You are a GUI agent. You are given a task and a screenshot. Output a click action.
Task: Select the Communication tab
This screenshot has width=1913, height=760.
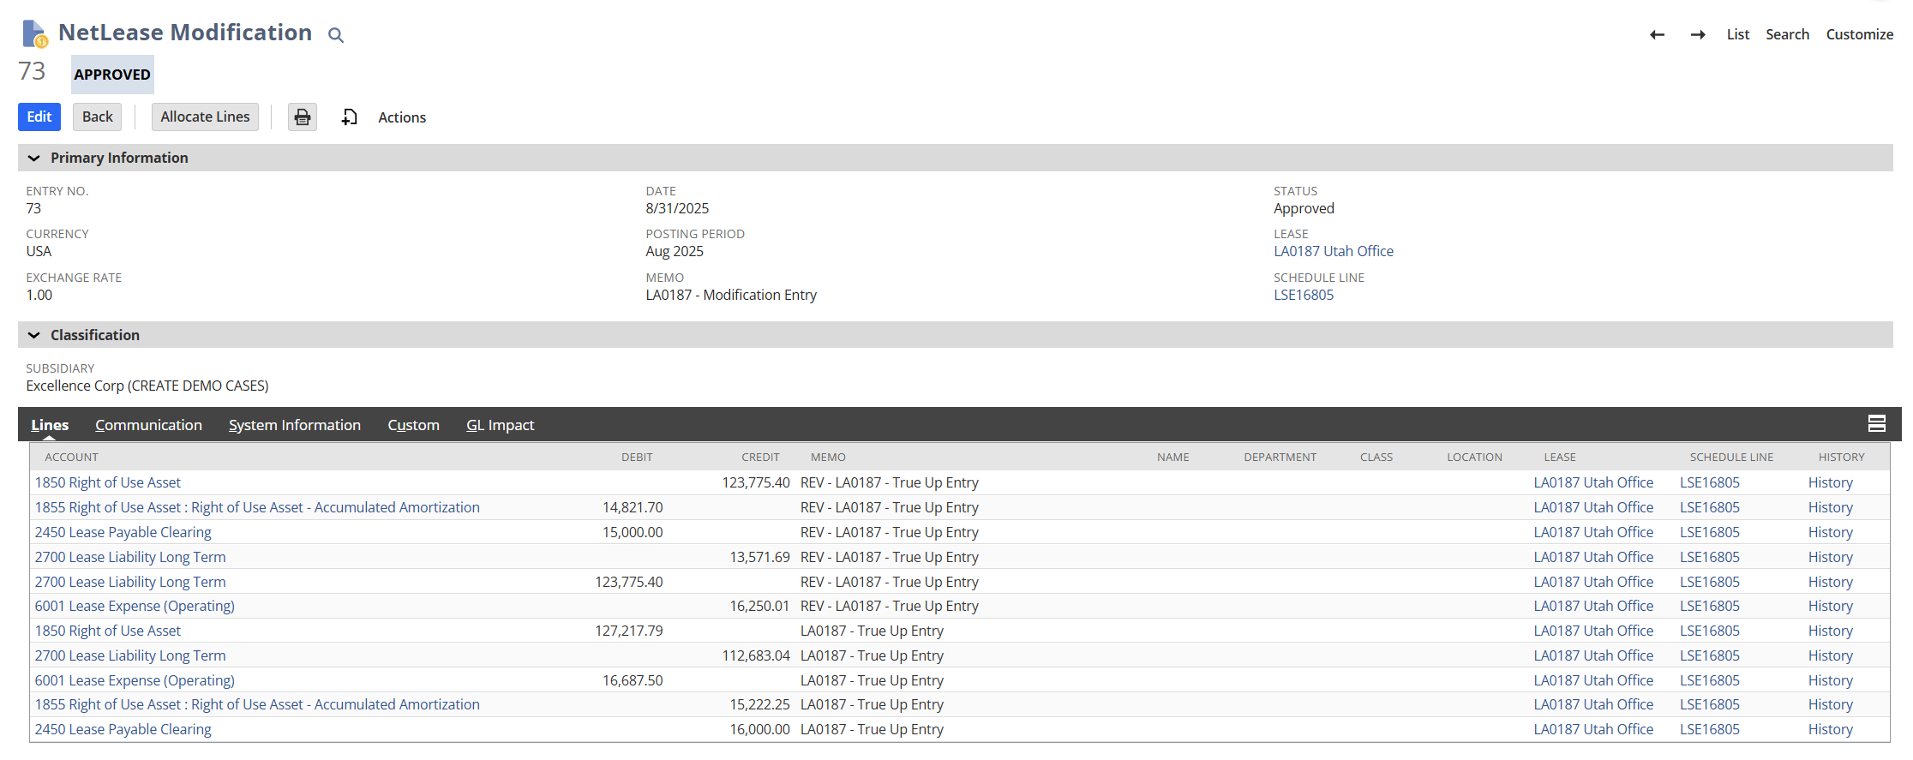148,425
